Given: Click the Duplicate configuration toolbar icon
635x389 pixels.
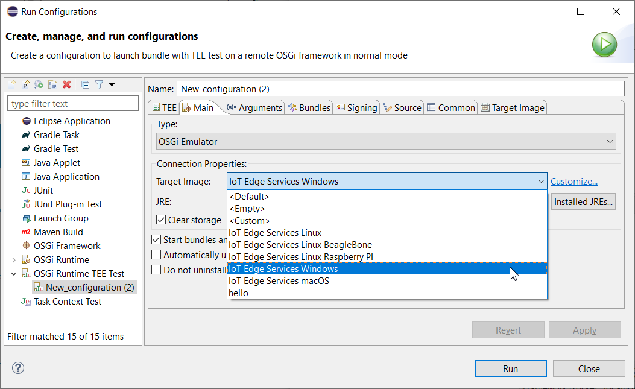Looking at the screenshot, I should 52,85.
